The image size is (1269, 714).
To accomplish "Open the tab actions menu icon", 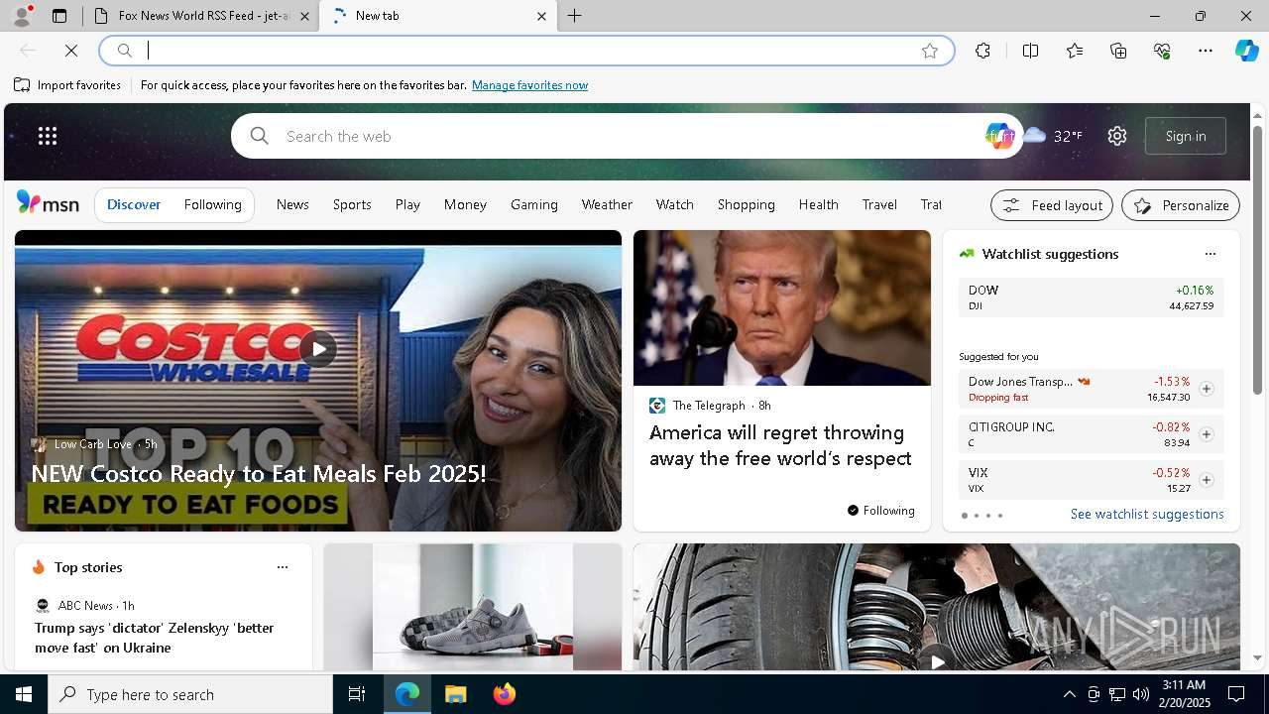I will (59, 16).
